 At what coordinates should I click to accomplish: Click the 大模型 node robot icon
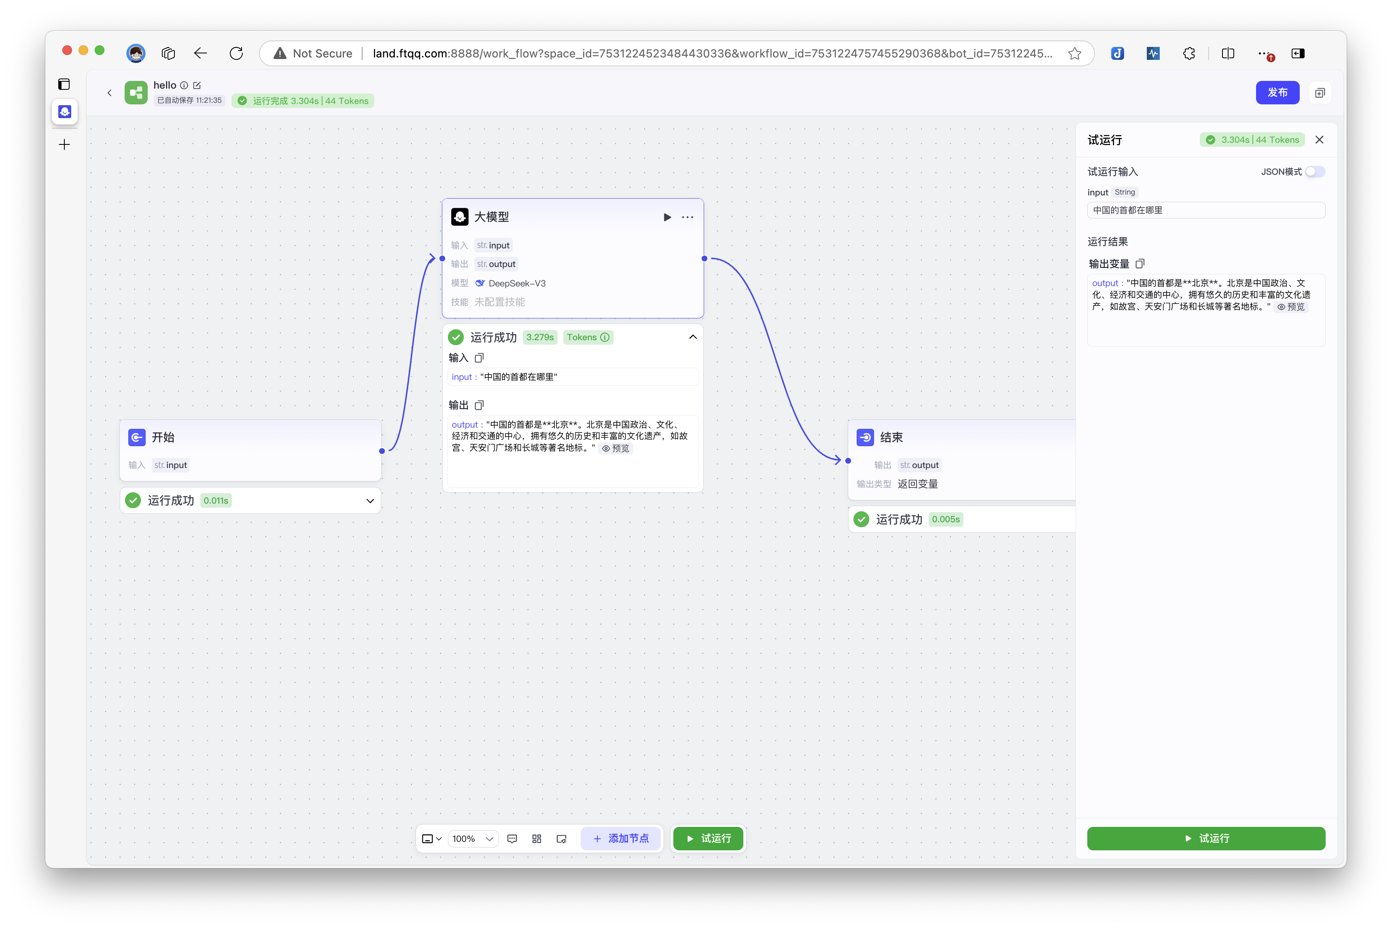pos(460,216)
